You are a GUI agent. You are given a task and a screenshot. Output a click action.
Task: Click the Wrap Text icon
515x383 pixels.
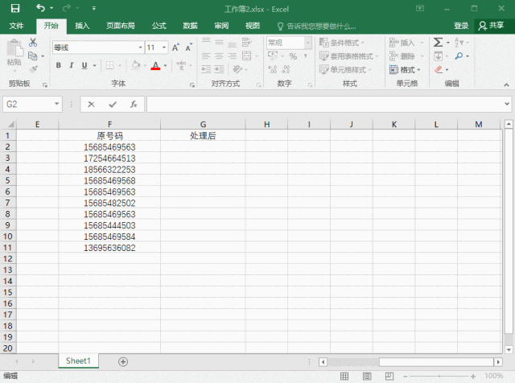point(246,42)
